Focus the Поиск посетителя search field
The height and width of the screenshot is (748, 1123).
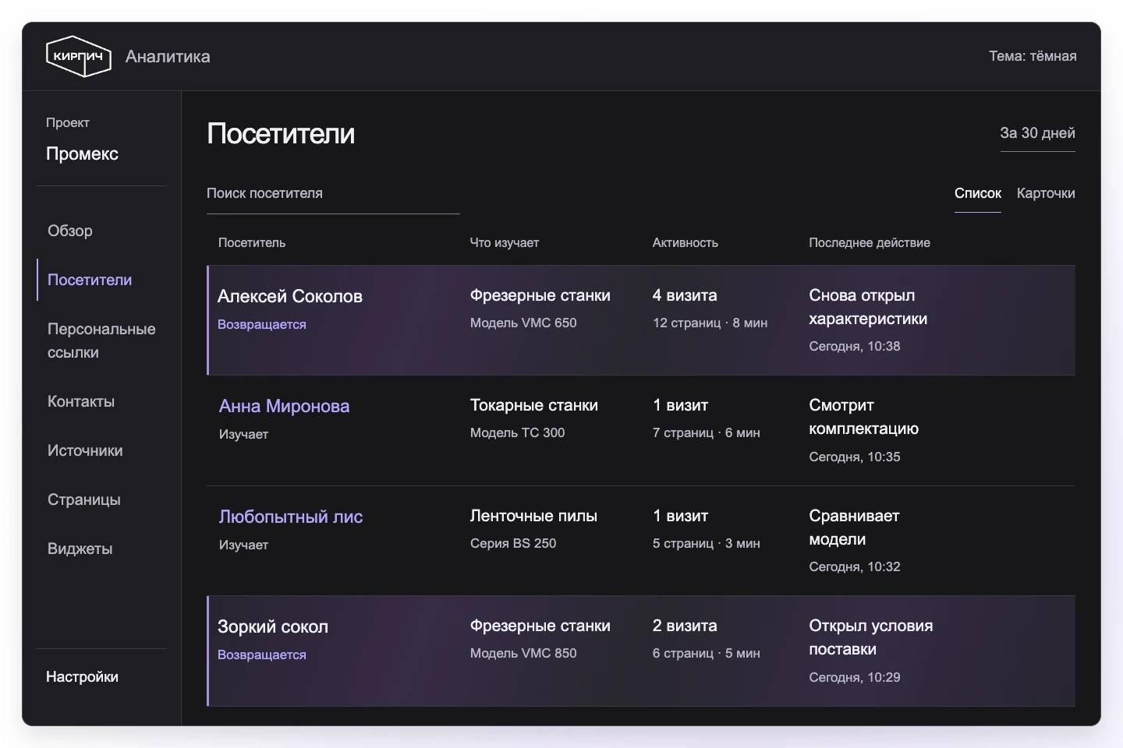coord(333,193)
